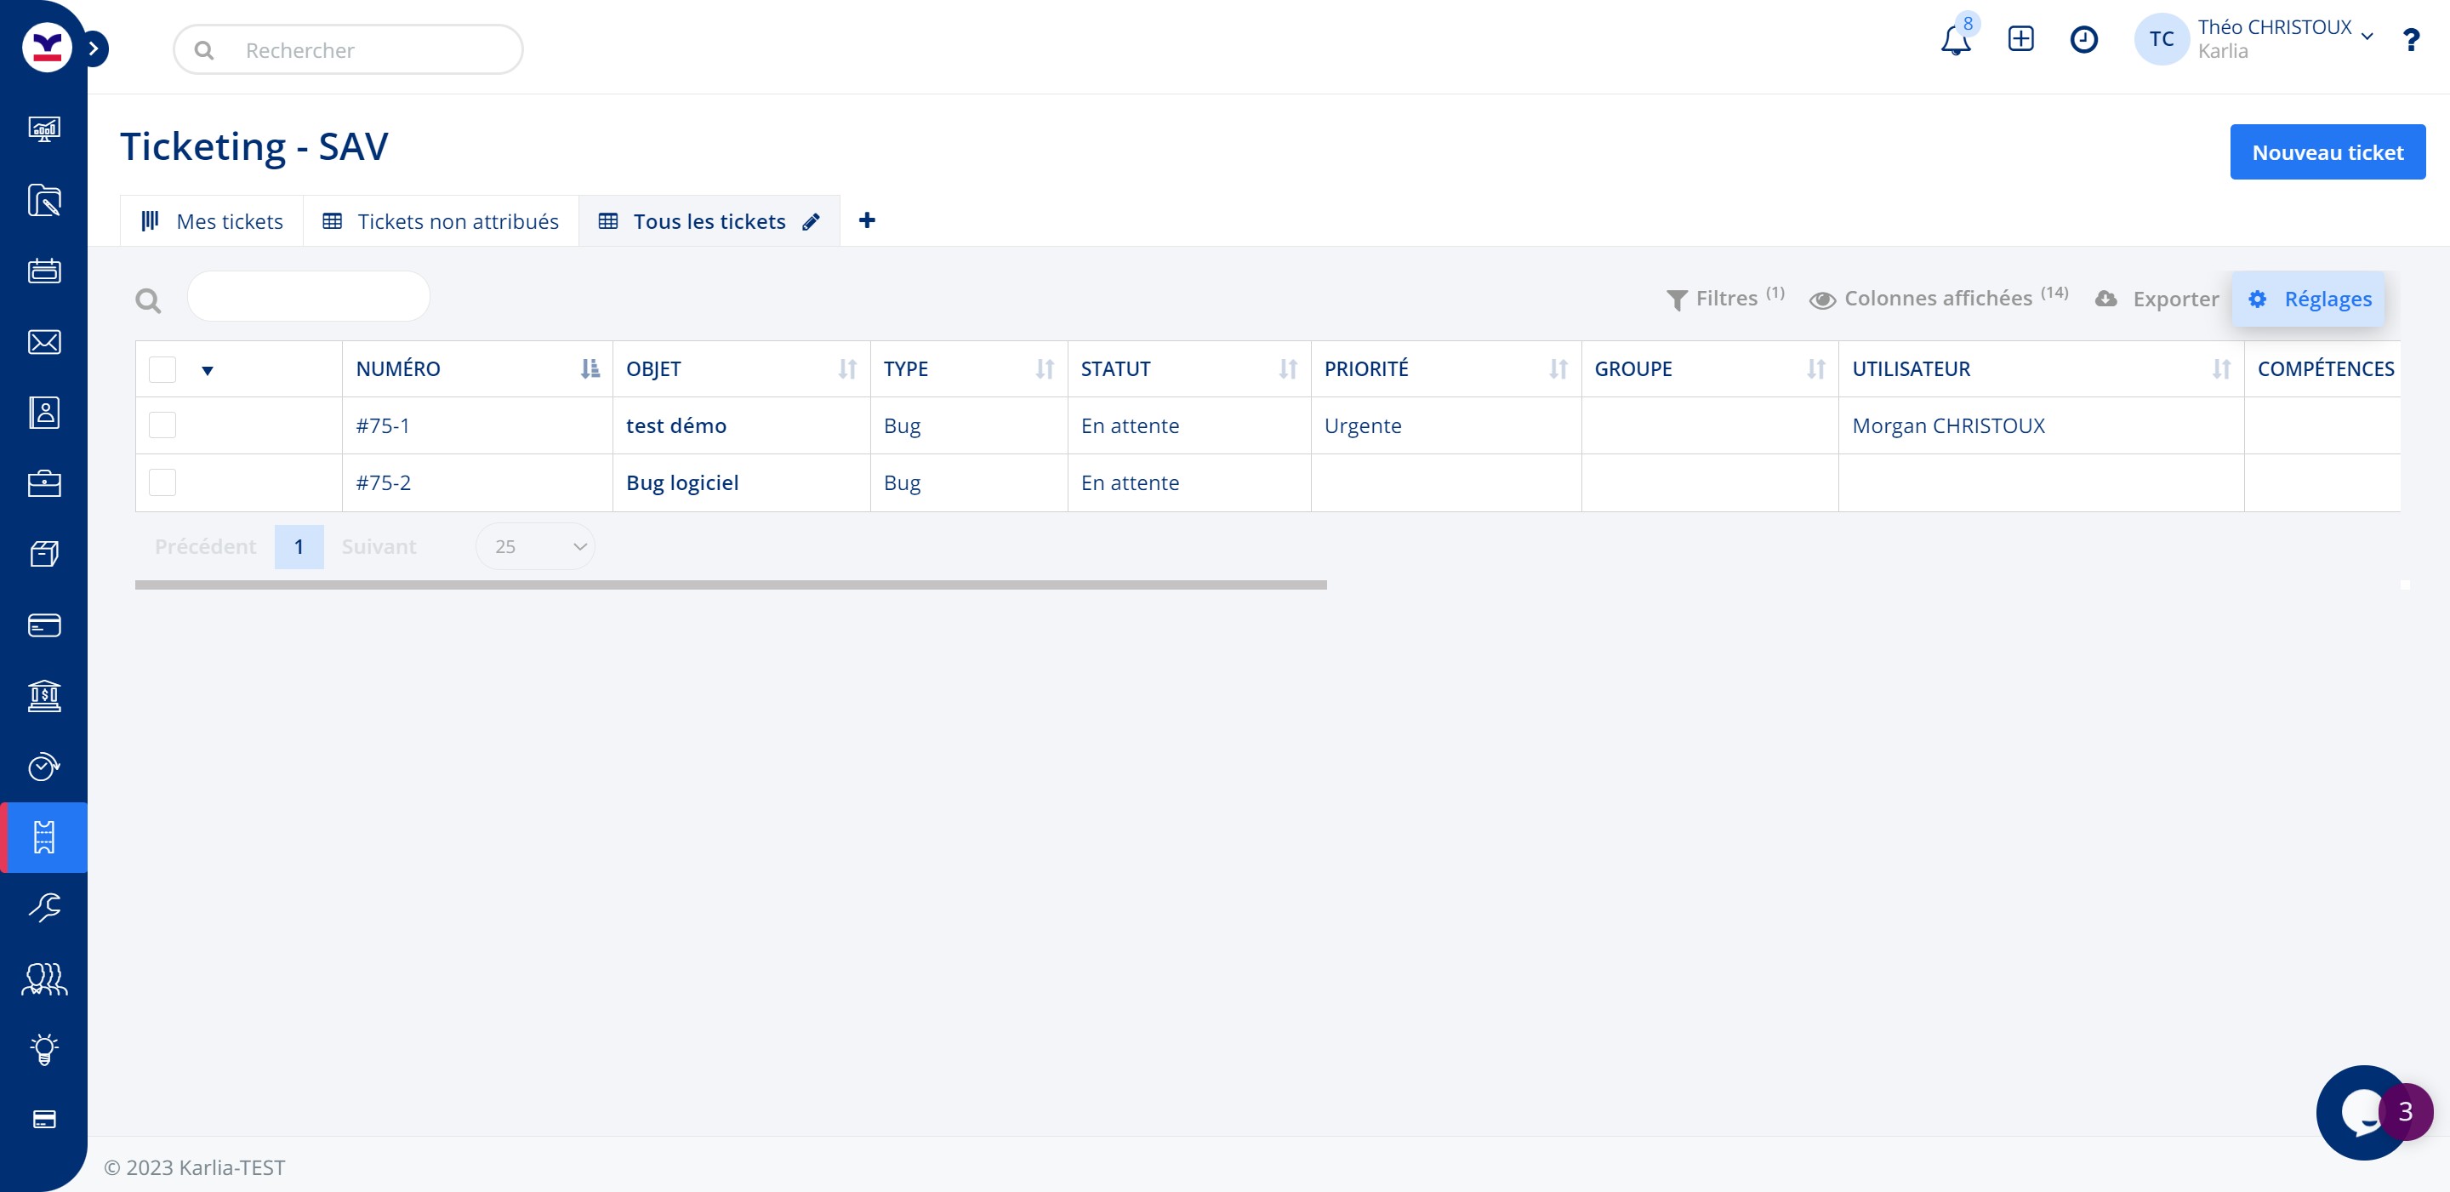Open the notifications bell icon

point(1955,41)
